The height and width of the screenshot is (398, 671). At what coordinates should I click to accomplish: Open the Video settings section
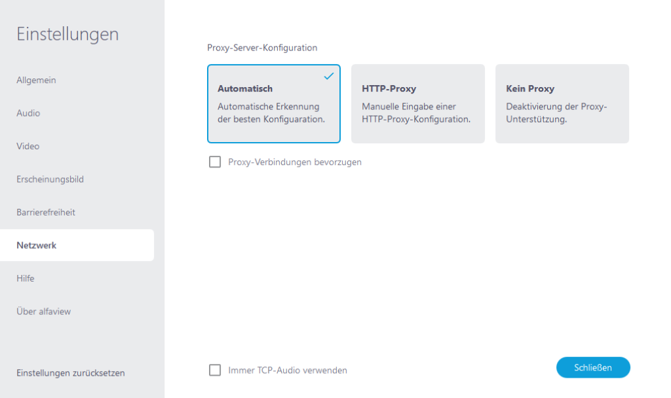point(28,146)
